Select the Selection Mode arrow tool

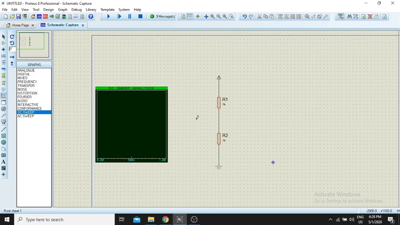click(x=3, y=37)
